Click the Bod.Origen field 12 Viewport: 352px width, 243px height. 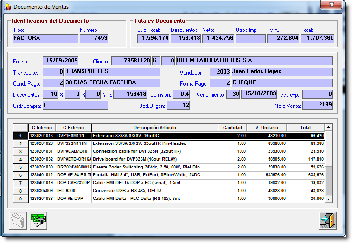tap(178, 105)
